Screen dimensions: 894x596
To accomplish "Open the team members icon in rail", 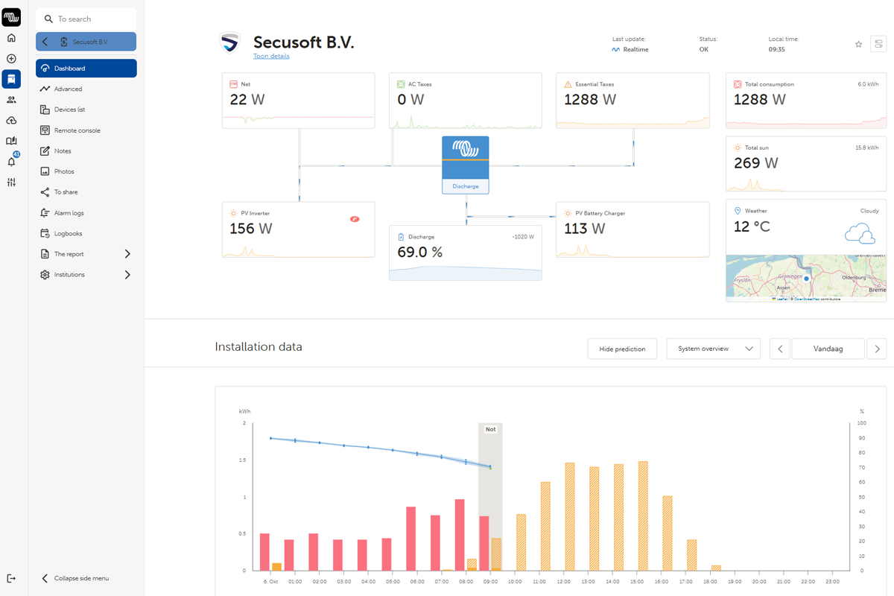I will (11, 100).
